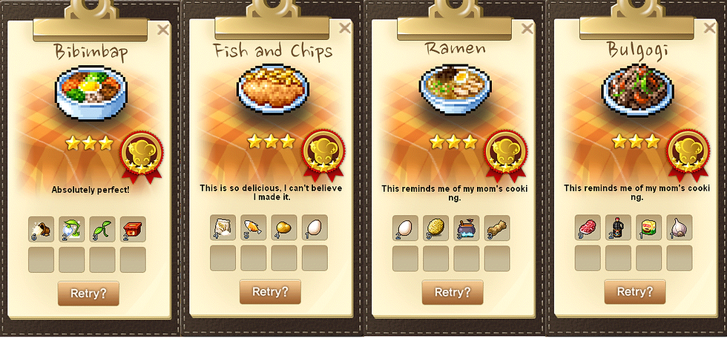Select the flour bag ingredient in Fish and Chips
Image resolution: width=727 pixels, height=338 pixels.
click(223, 228)
